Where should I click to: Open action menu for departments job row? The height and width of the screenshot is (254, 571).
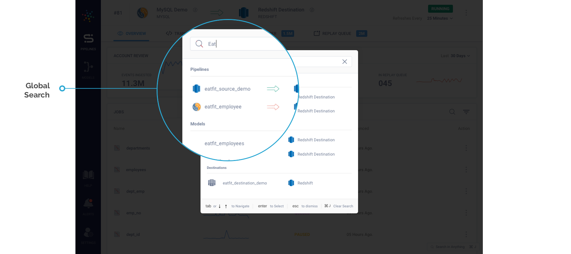(466, 148)
